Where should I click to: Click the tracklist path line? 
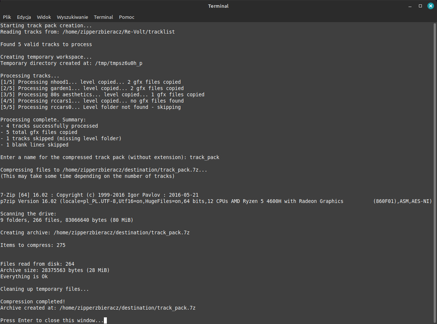point(88,32)
